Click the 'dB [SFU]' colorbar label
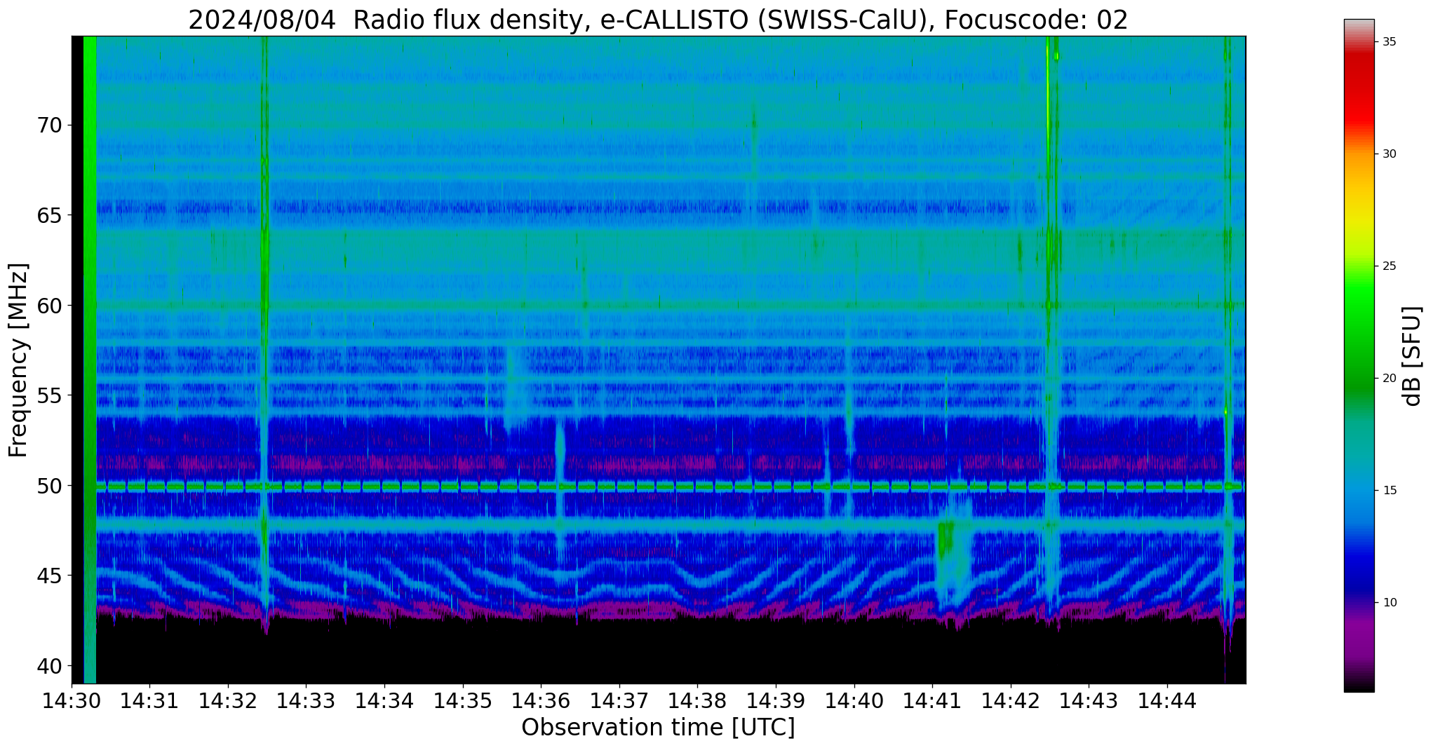Image resolution: width=1433 pixels, height=748 pixels. (x=1413, y=356)
